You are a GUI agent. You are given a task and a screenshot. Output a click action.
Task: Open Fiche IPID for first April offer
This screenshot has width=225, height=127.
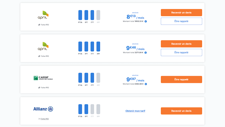pyautogui.click(x=43, y=25)
